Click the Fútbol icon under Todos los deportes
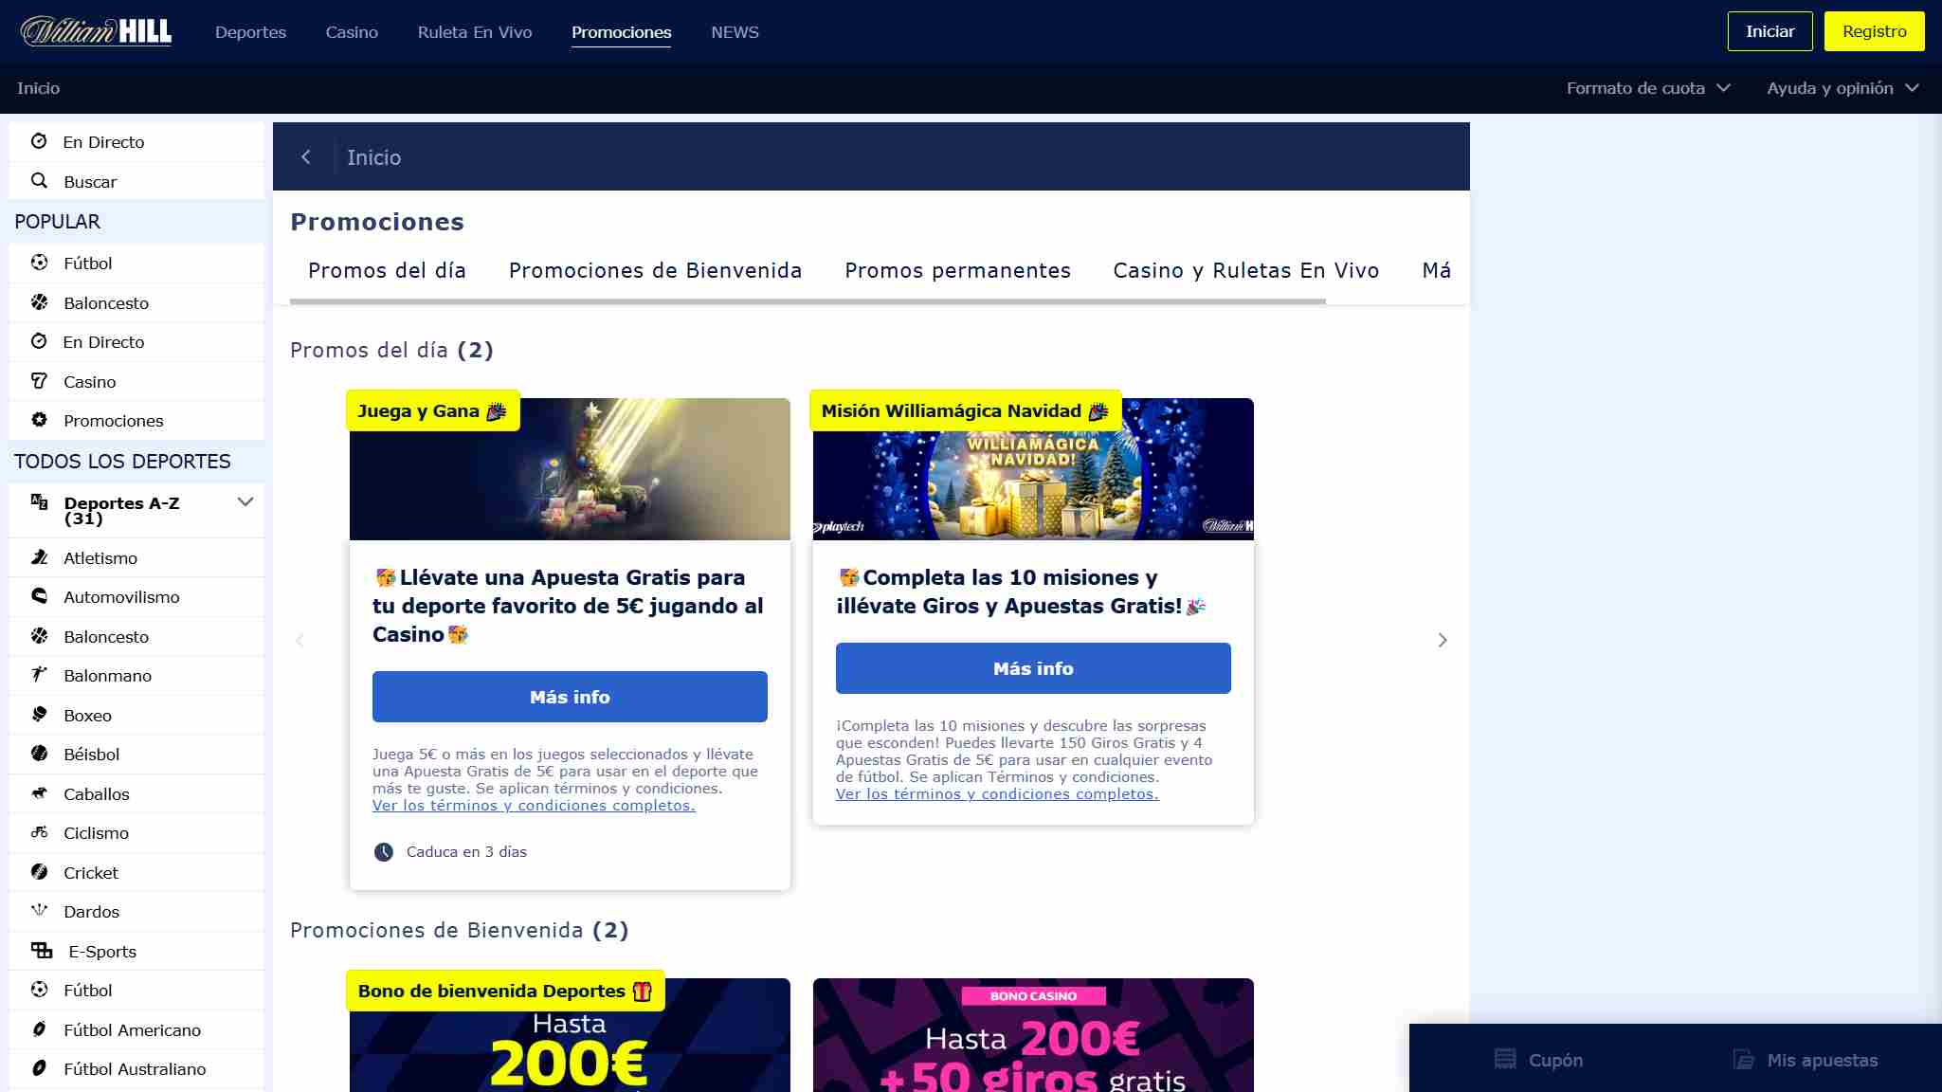The height and width of the screenshot is (1092, 1942). pyautogui.click(x=39, y=990)
